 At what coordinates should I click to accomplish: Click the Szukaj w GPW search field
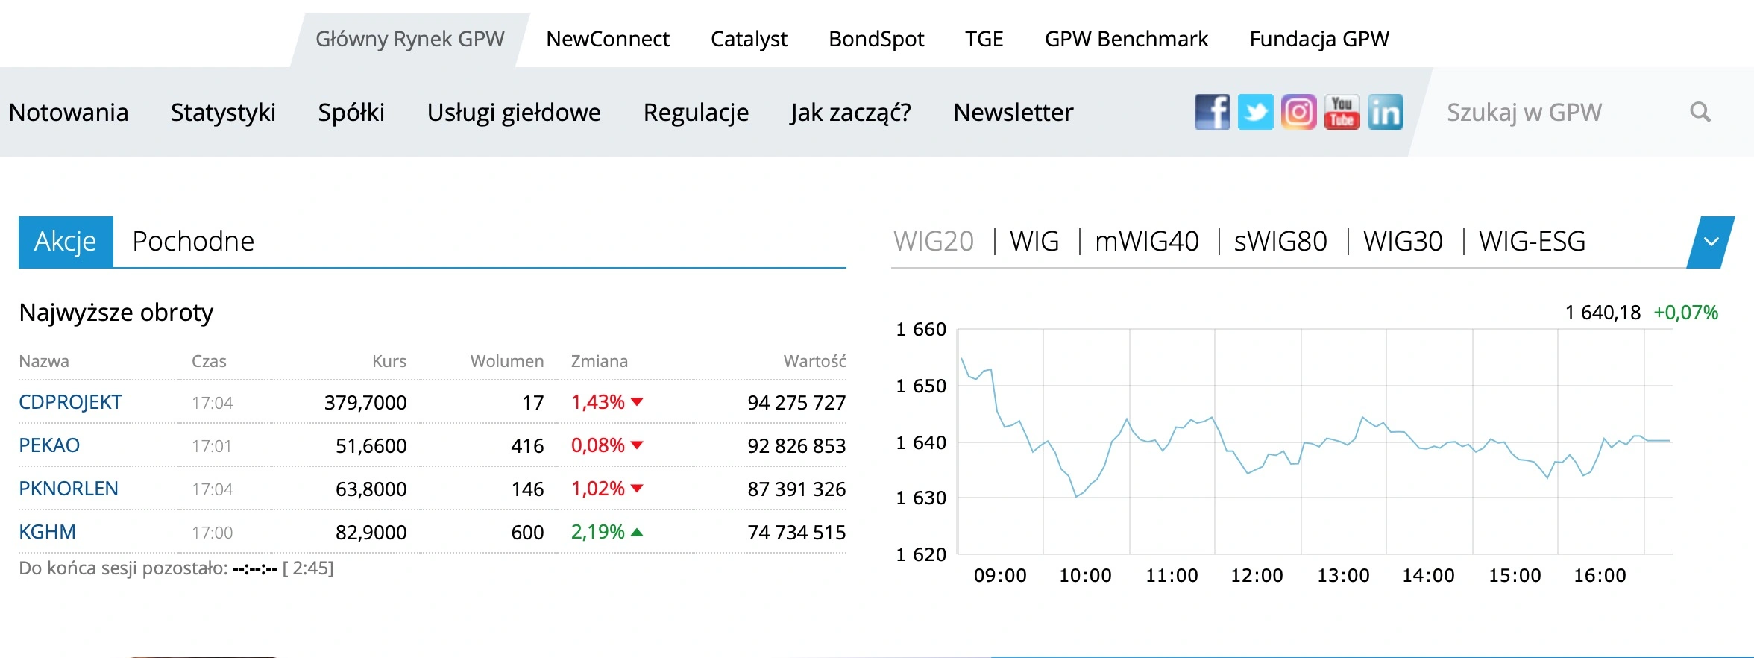click(1551, 113)
